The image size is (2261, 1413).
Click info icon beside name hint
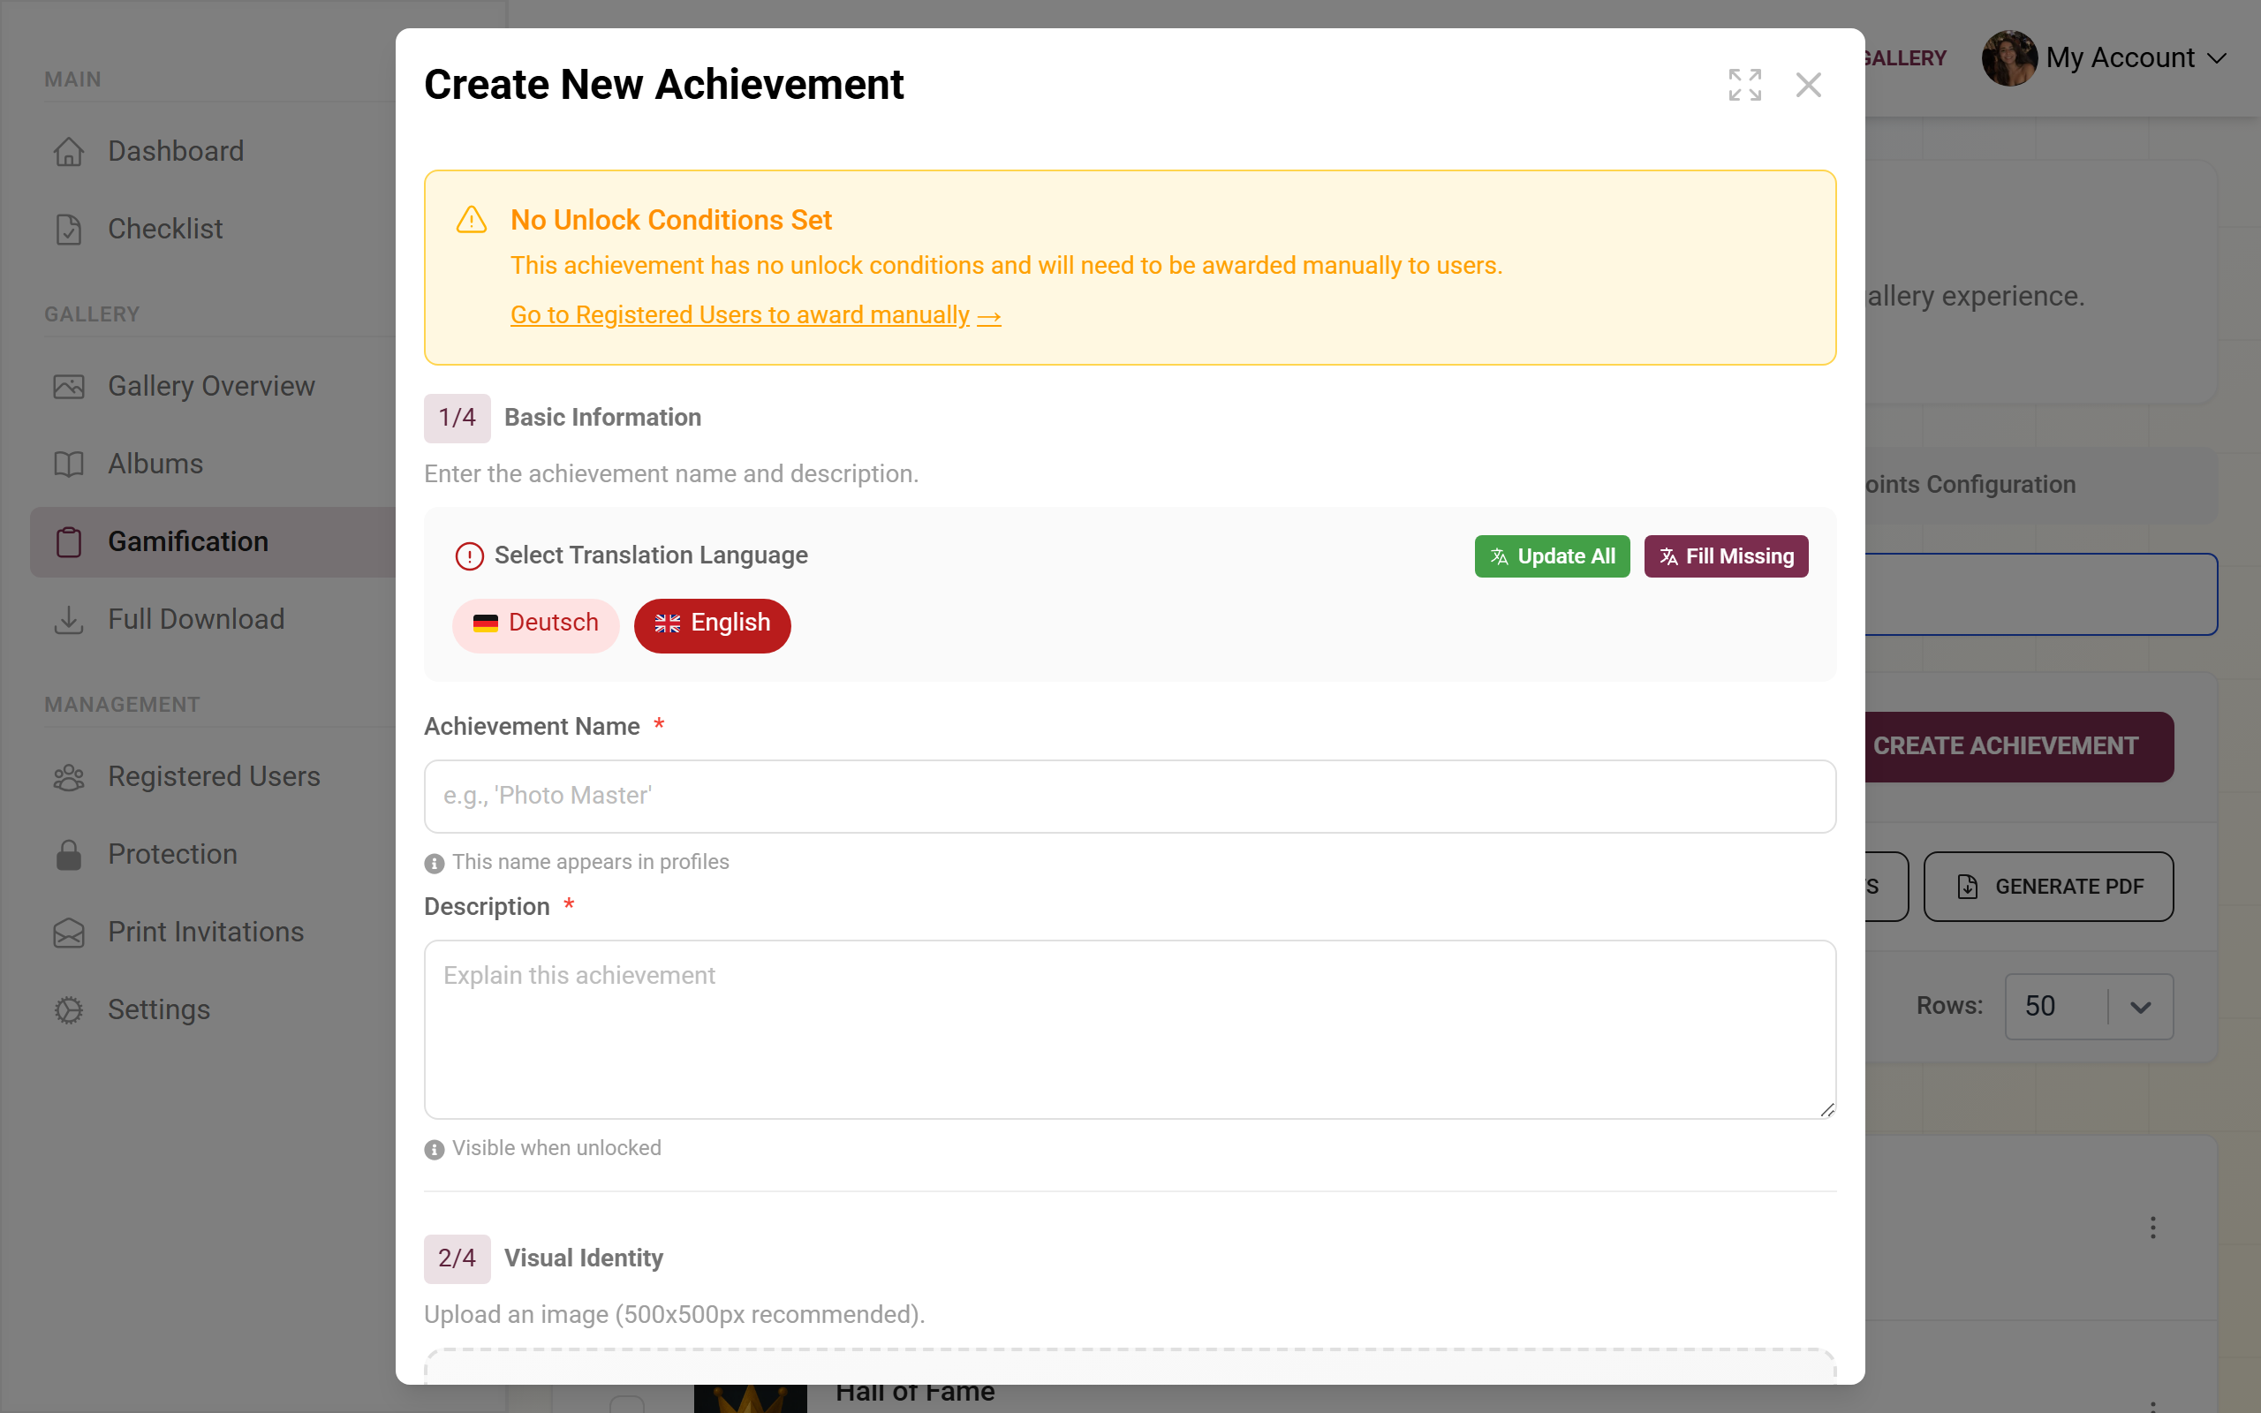[435, 864]
